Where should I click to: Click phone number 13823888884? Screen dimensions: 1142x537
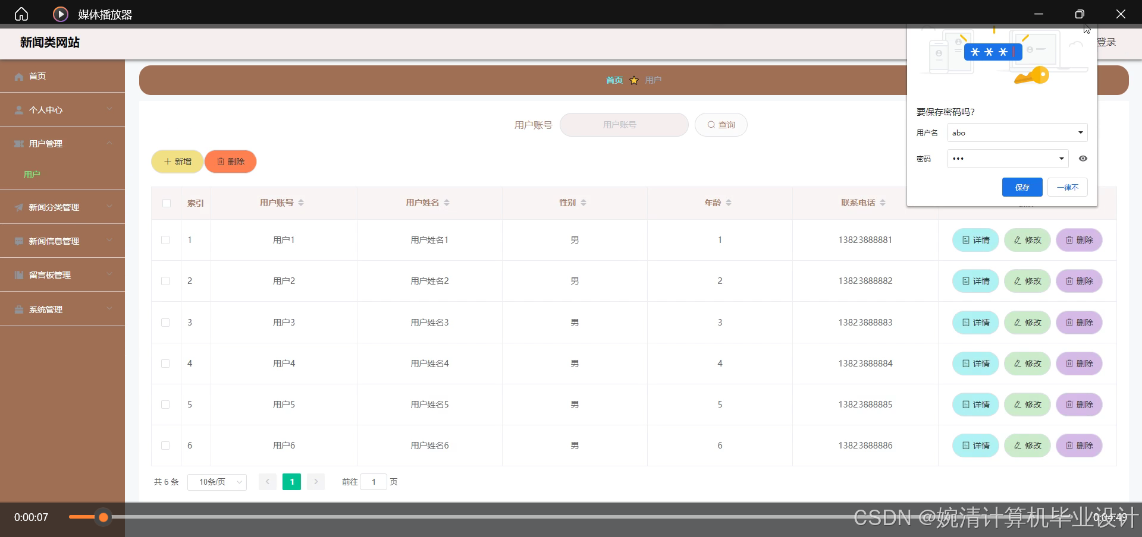[x=865, y=364]
